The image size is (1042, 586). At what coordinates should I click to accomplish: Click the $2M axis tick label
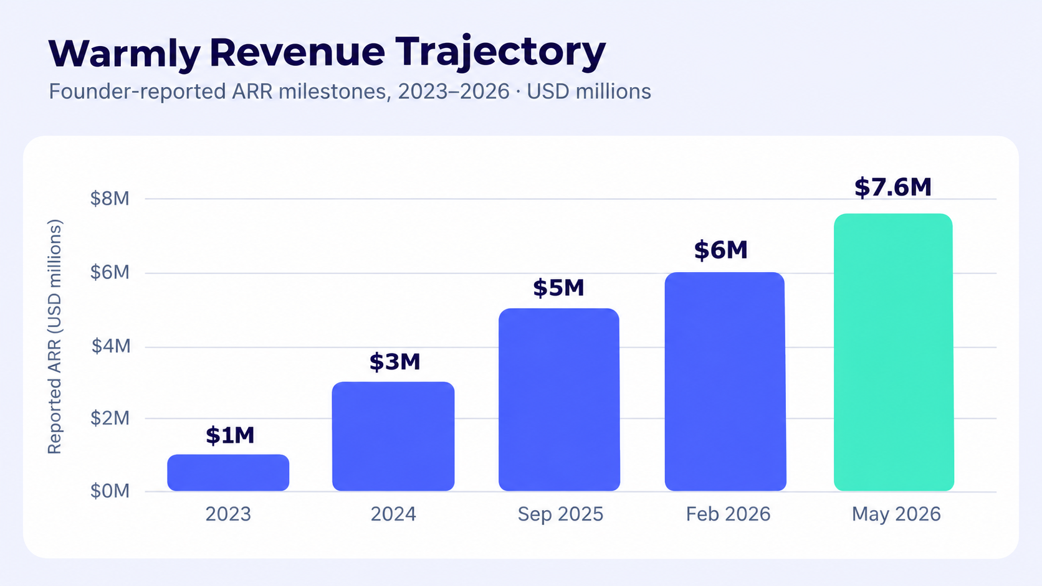110,418
